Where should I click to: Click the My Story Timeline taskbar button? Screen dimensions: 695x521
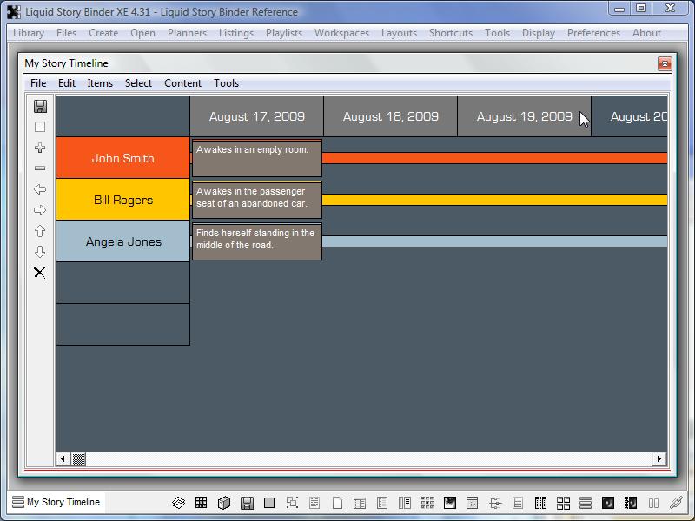(x=56, y=502)
